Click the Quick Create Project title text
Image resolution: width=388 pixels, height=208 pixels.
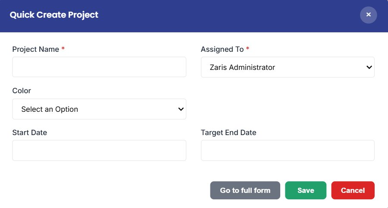[x=54, y=15]
